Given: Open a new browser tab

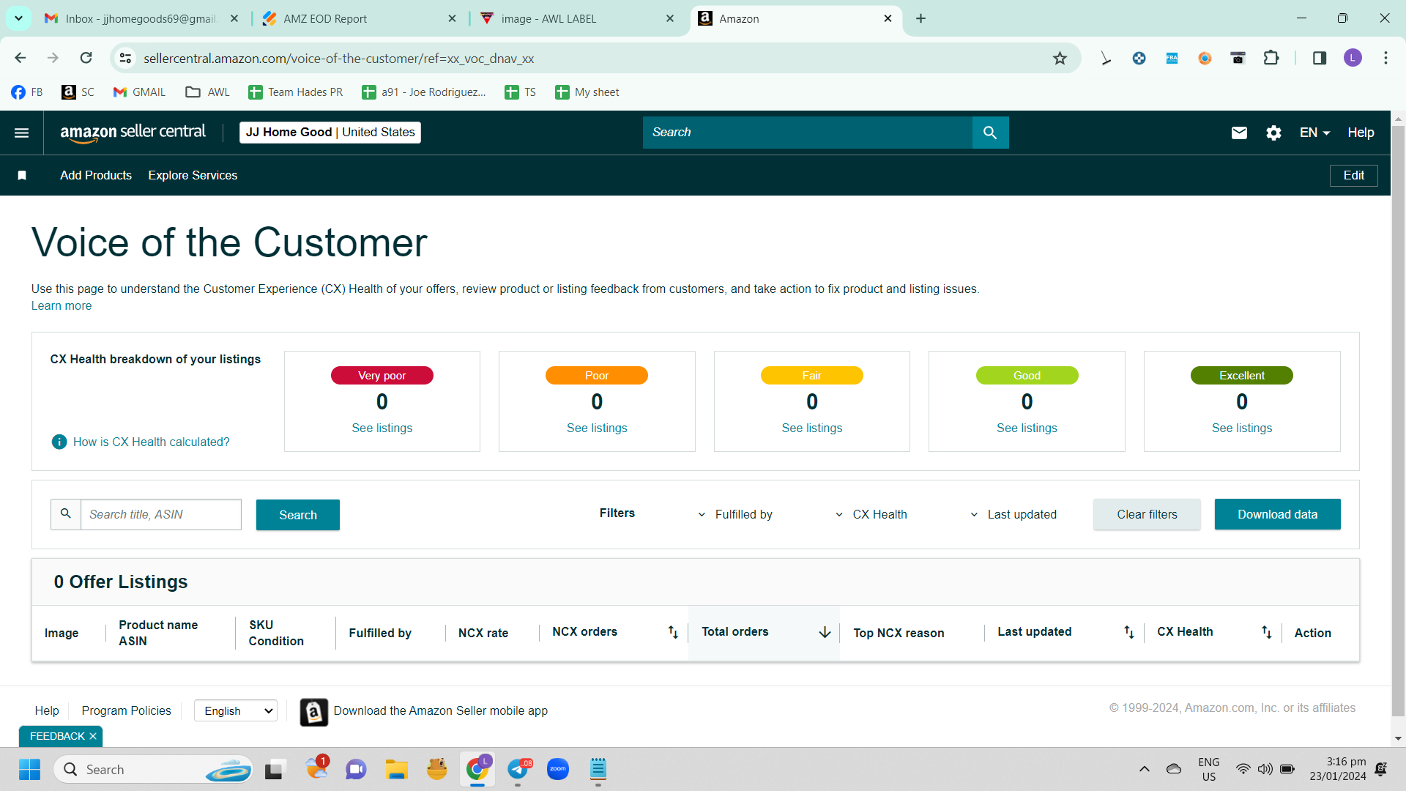Looking at the screenshot, I should [921, 19].
